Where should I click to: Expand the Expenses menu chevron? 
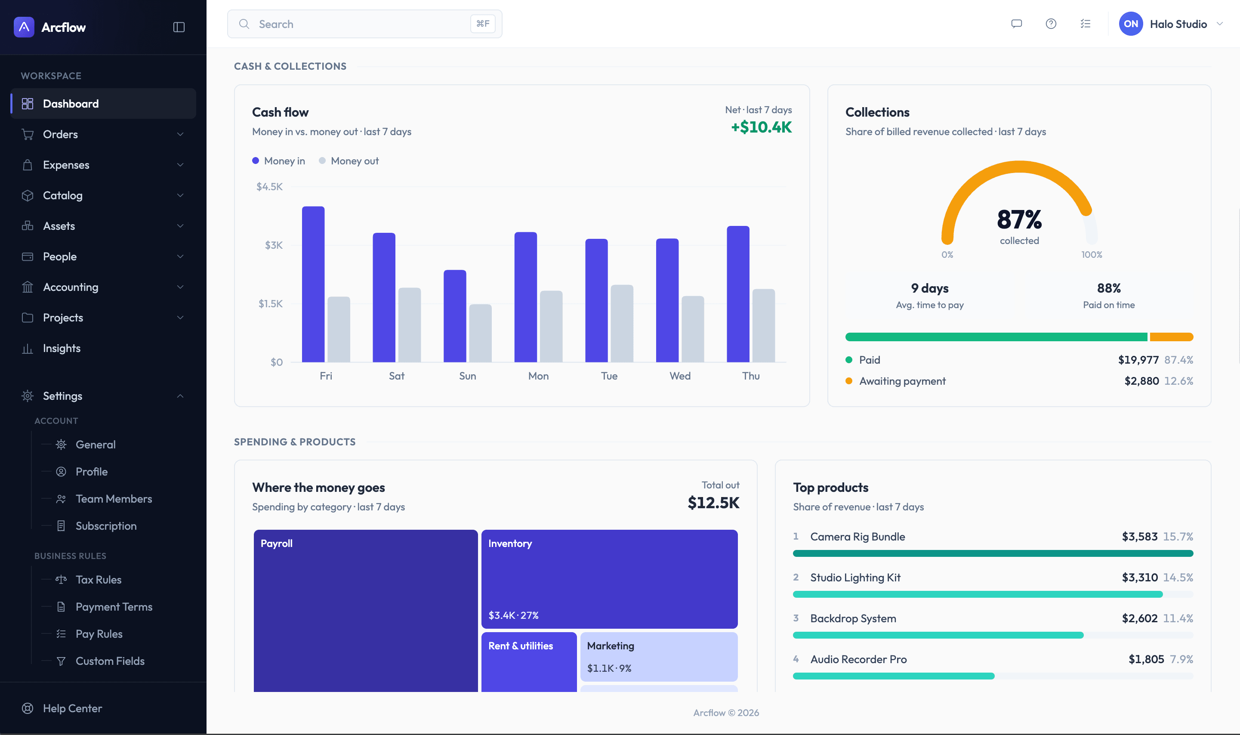[x=180, y=165]
